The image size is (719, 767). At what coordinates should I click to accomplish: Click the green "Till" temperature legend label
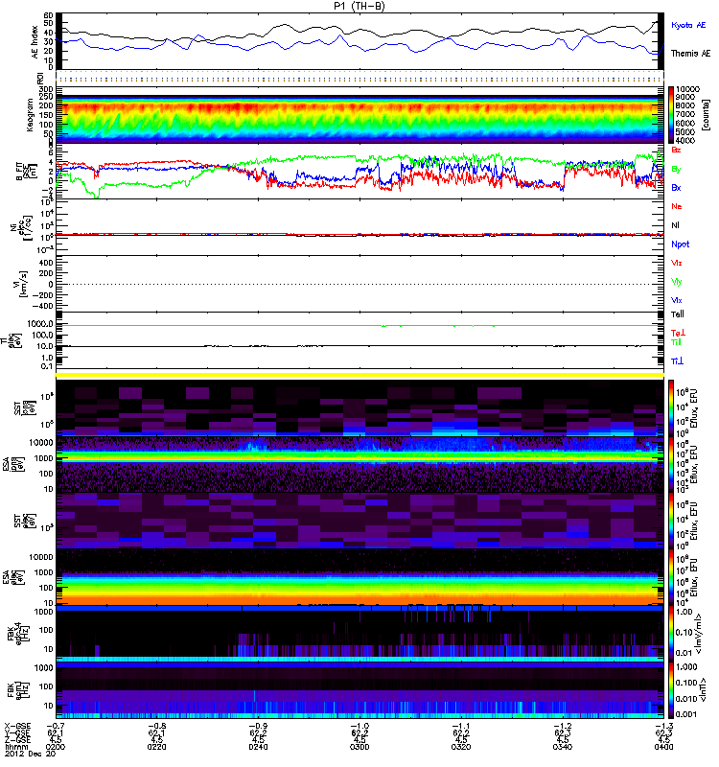[x=676, y=342]
